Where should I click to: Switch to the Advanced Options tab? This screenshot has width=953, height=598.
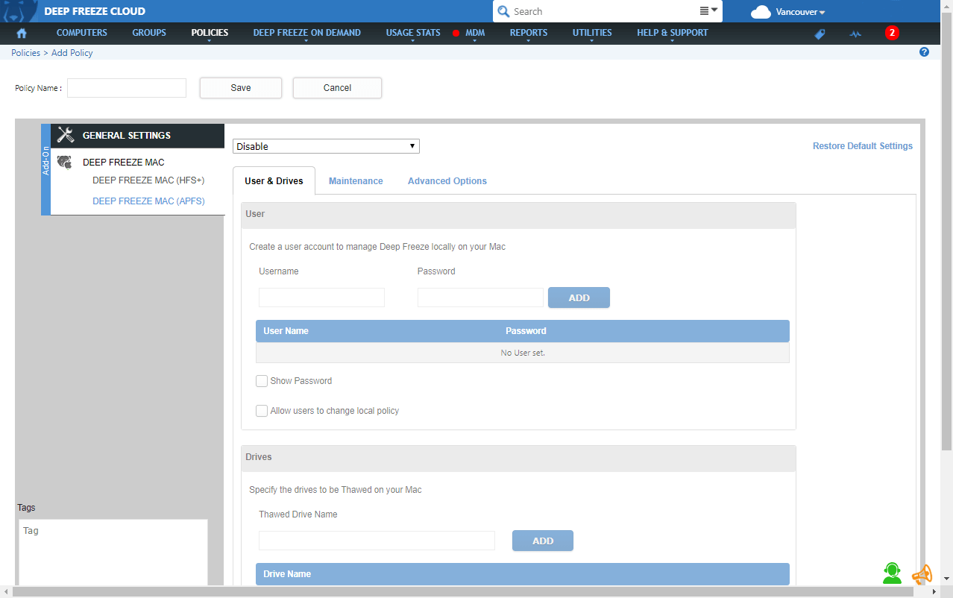coord(447,181)
